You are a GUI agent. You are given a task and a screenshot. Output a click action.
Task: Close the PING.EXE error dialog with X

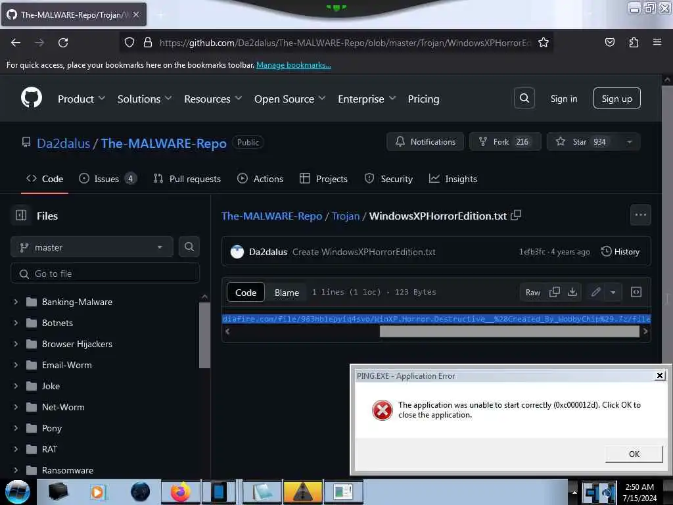[x=660, y=375]
